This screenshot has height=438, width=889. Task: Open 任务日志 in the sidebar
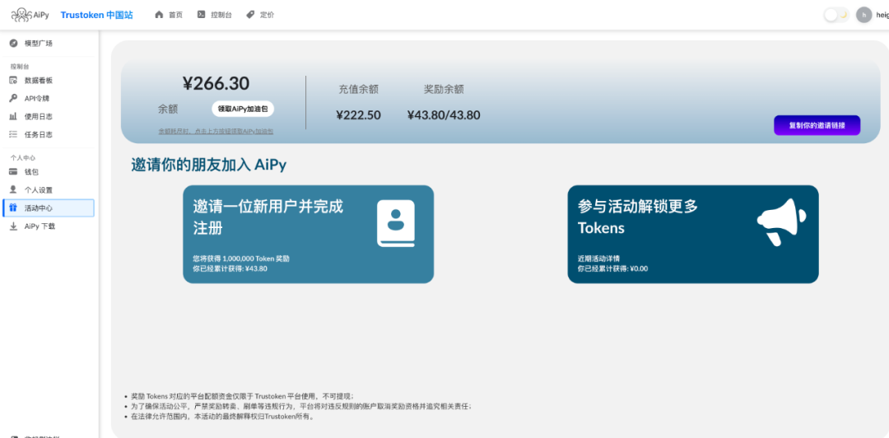pyautogui.click(x=39, y=135)
